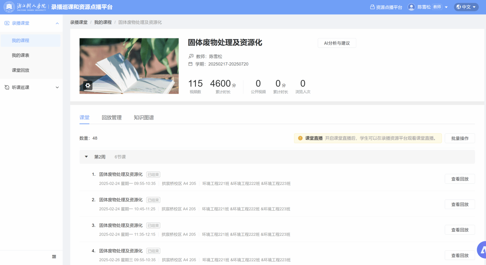Click the orange info icon by 课堂直播
The width and height of the screenshot is (486, 265).
tap(300, 138)
